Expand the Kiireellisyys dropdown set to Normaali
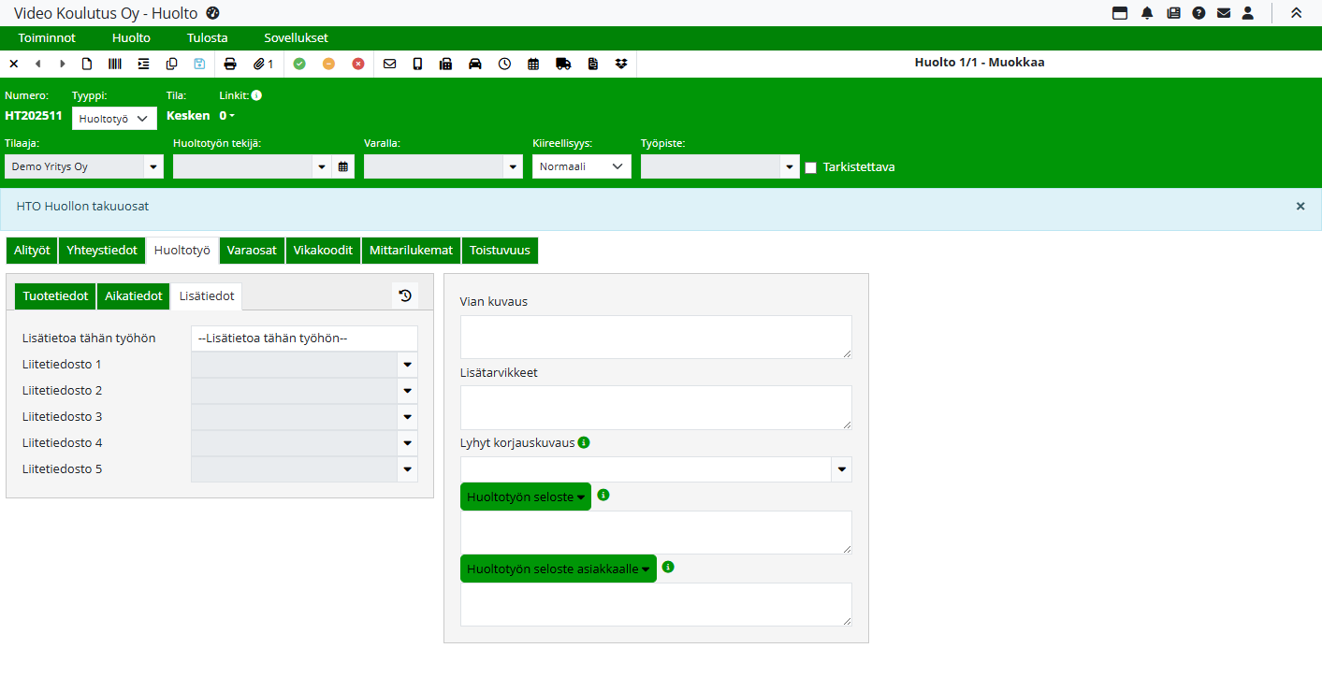Viewport: 1322px width, 677px height. (x=581, y=166)
